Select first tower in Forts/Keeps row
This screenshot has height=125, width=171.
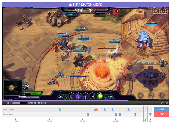(88, 114)
